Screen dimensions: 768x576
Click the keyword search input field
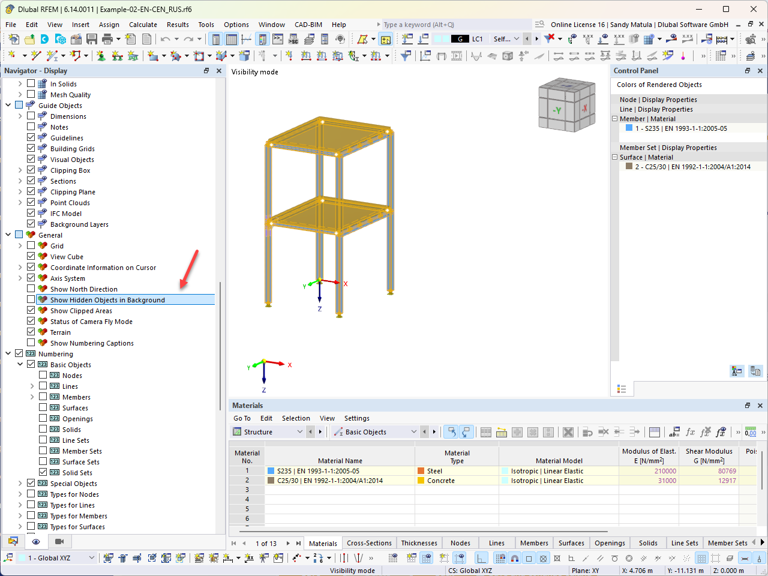(x=456, y=25)
